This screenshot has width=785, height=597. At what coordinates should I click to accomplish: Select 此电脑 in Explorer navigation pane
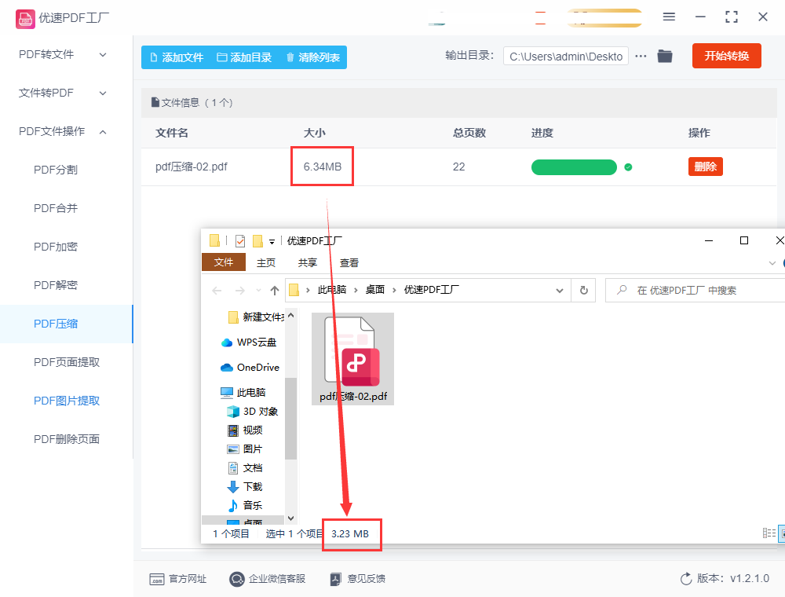pyautogui.click(x=243, y=393)
